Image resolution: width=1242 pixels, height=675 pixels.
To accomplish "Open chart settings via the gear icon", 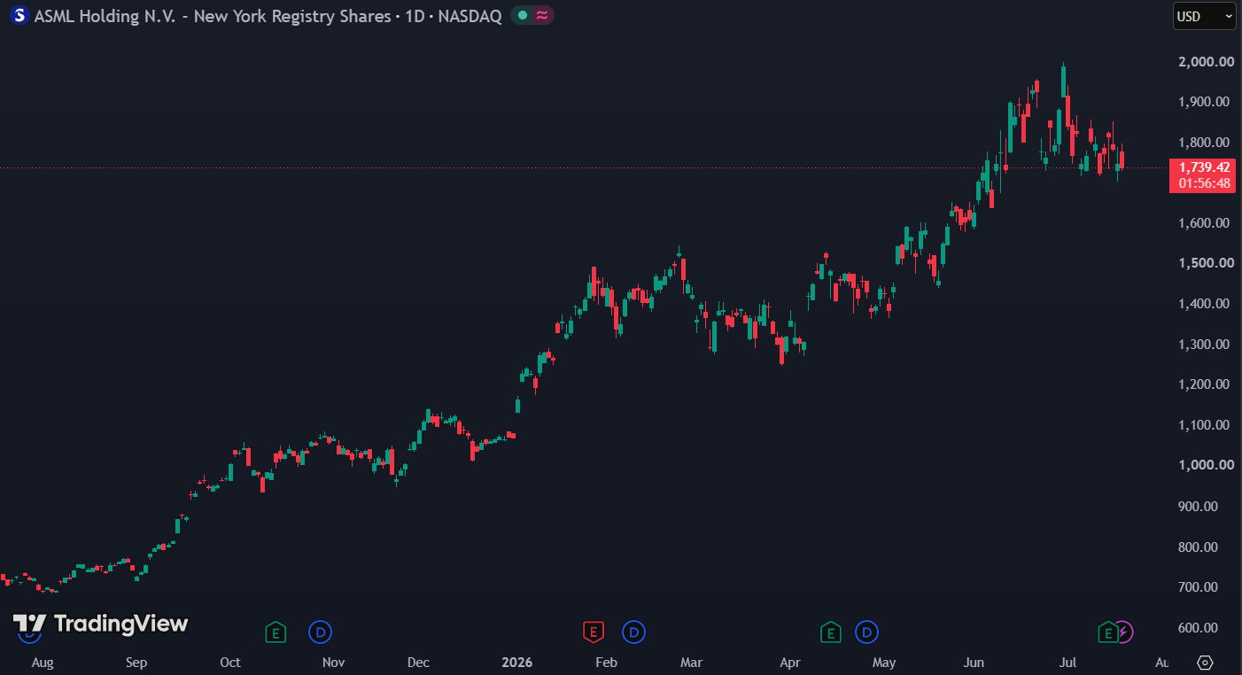I will 1205,662.
